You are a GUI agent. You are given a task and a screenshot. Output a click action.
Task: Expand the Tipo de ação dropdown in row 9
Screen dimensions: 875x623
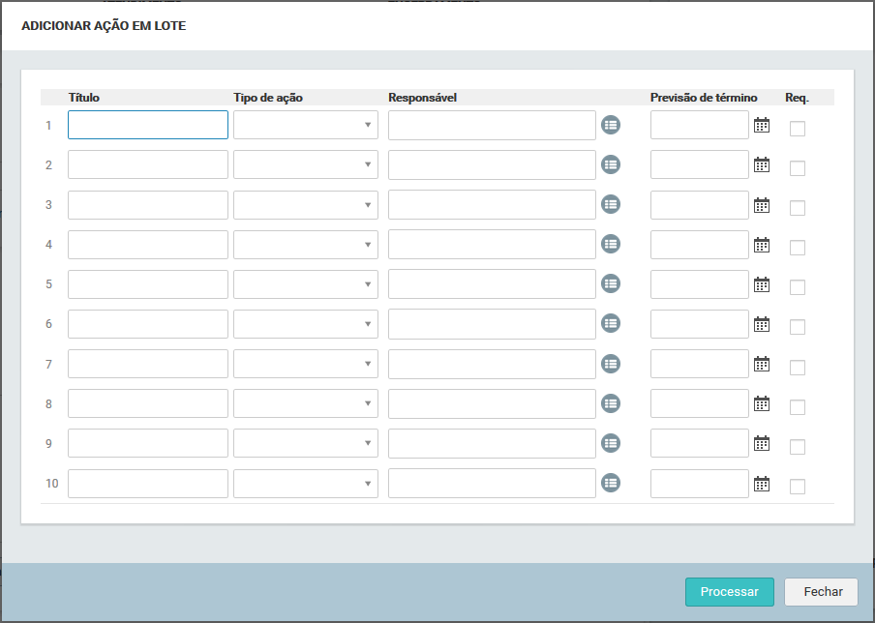(x=306, y=443)
